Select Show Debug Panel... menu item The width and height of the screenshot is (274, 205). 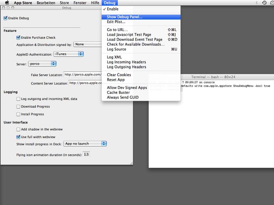click(141, 17)
